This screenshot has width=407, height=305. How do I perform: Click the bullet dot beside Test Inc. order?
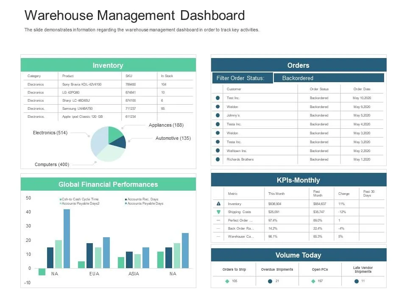pos(217,98)
